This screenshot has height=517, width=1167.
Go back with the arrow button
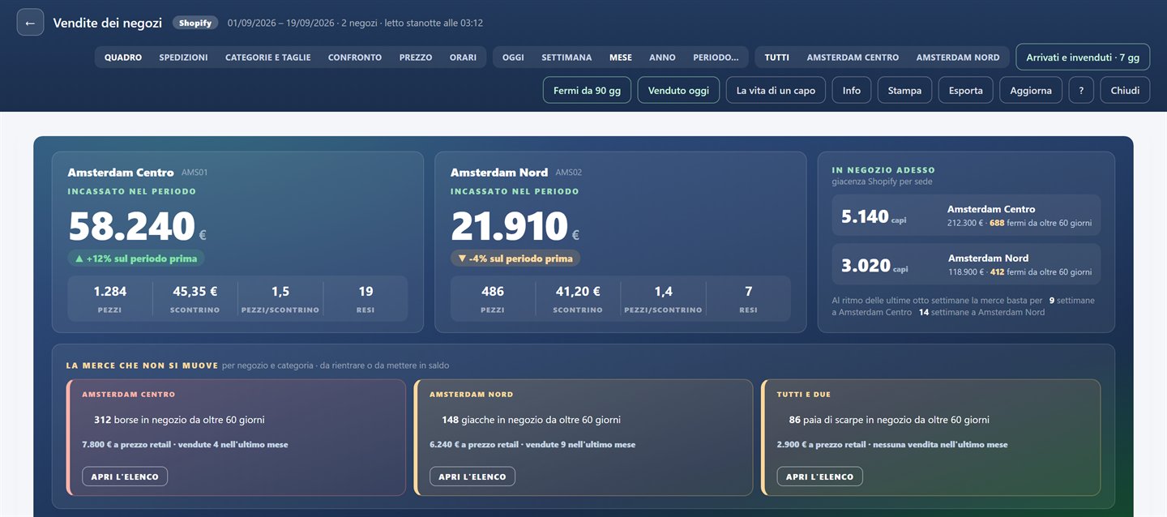pos(30,23)
